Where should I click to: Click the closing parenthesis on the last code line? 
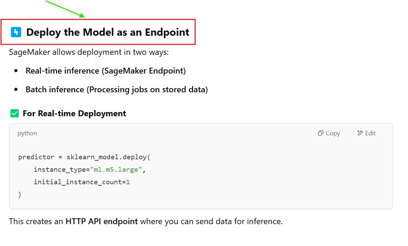tap(20, 195)
